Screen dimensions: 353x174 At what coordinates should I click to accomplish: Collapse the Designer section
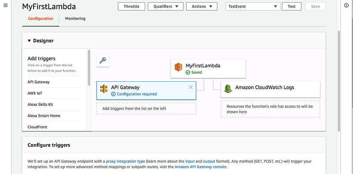(x=29, y=41)
